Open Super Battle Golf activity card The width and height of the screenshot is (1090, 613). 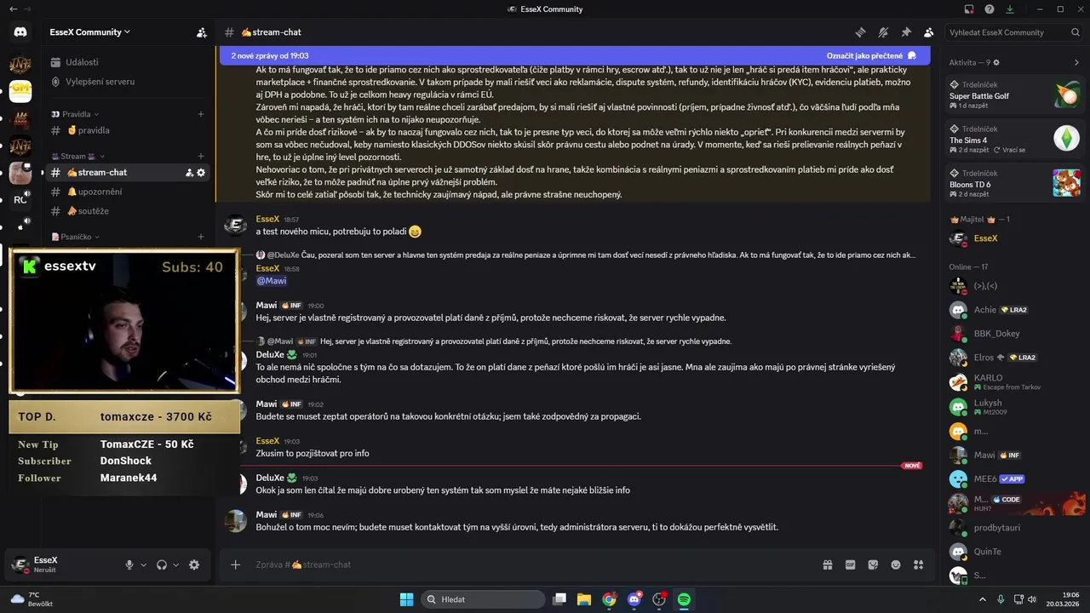[1016, 94]
